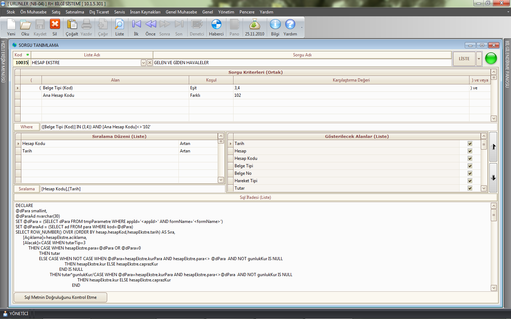Click the Yeni (new) toolbar icon
Screen dimensions: 511x319
(x=11, y=25)
